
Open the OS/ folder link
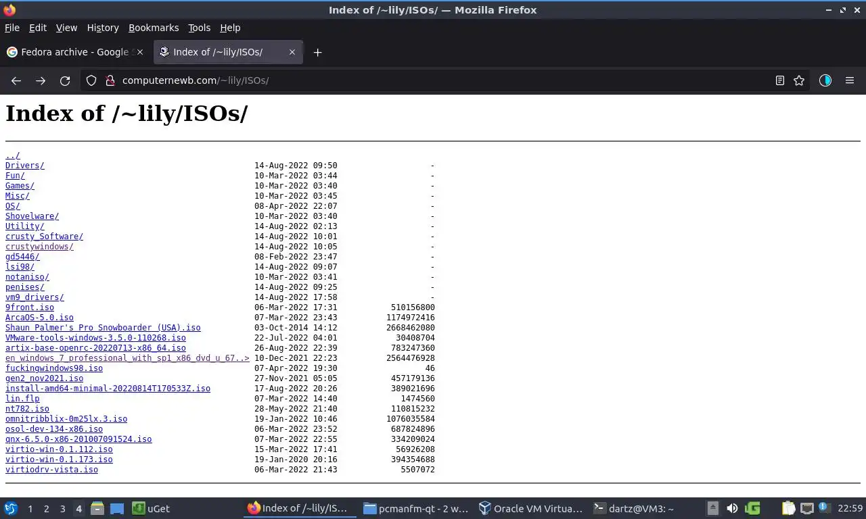click(x=13, y=206)
